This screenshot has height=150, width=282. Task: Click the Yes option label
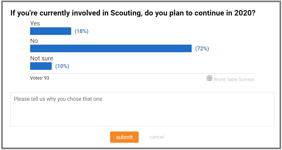[x=35, y=23]
